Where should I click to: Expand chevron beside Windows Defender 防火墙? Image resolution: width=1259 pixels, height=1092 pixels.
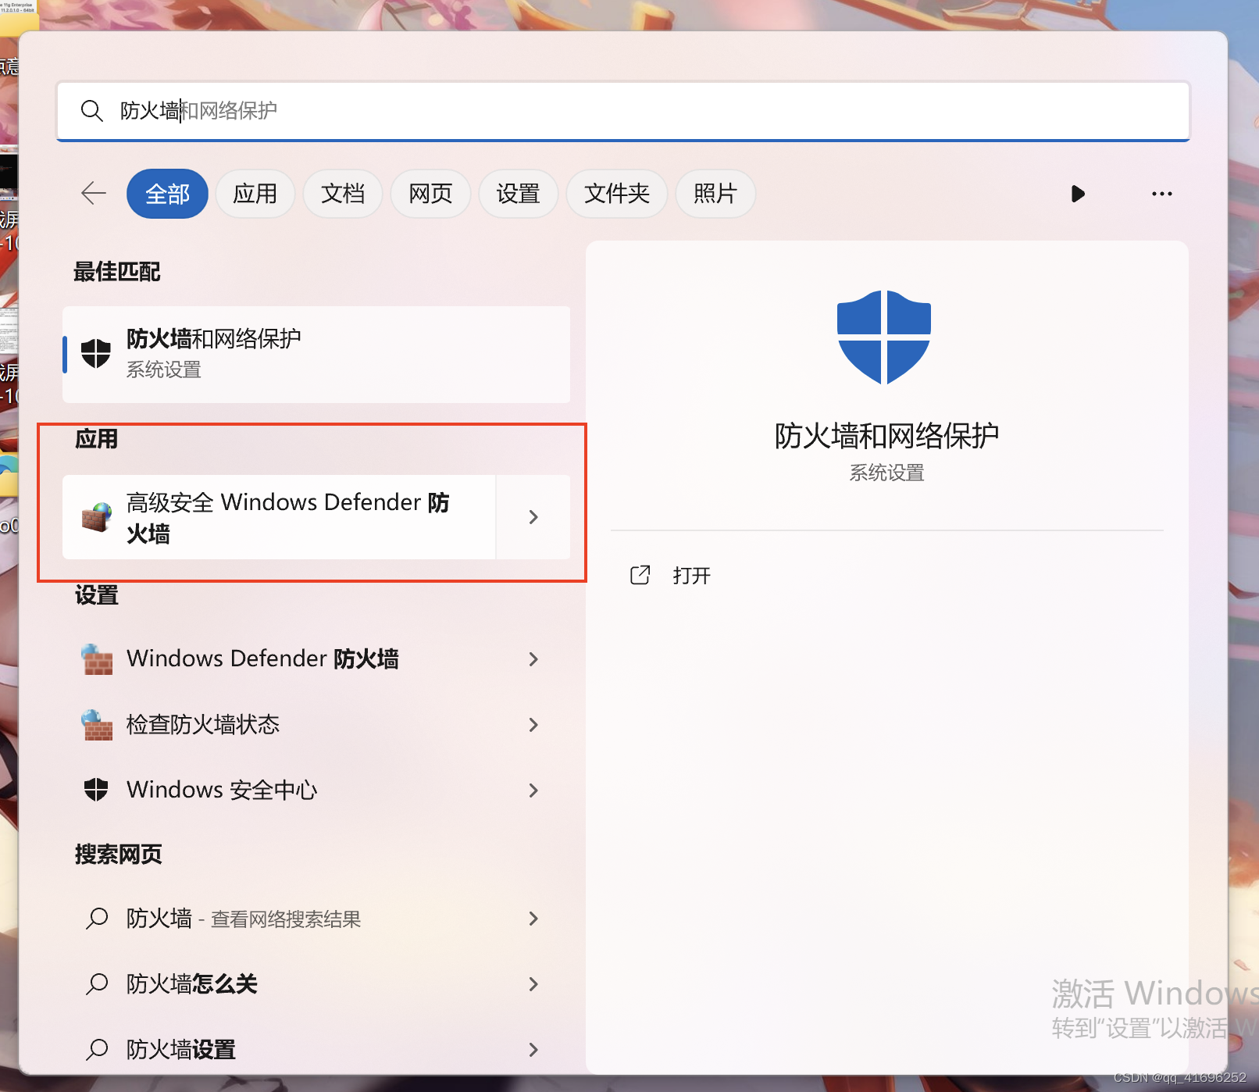(533, 659)
